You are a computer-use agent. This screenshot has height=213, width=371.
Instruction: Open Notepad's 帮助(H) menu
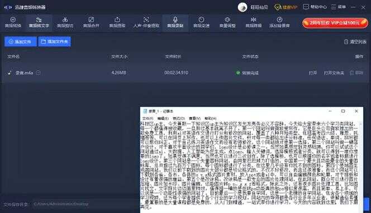pos(210,118)
